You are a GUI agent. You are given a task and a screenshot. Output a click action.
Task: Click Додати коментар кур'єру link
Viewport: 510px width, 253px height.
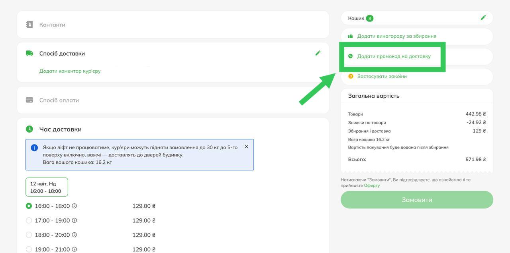click(x=70, y=71)
